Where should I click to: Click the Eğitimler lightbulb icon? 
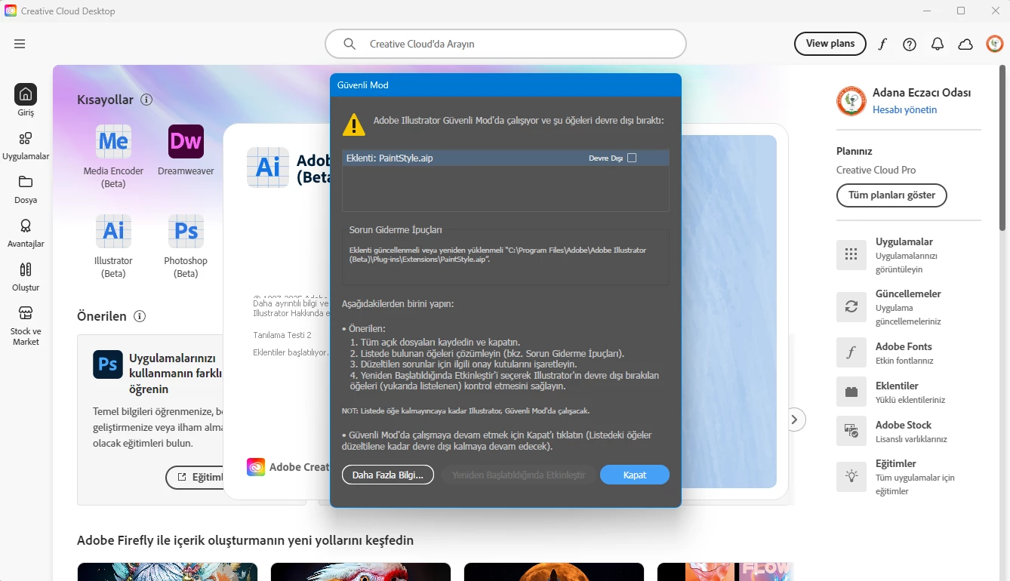pos(851,476)
